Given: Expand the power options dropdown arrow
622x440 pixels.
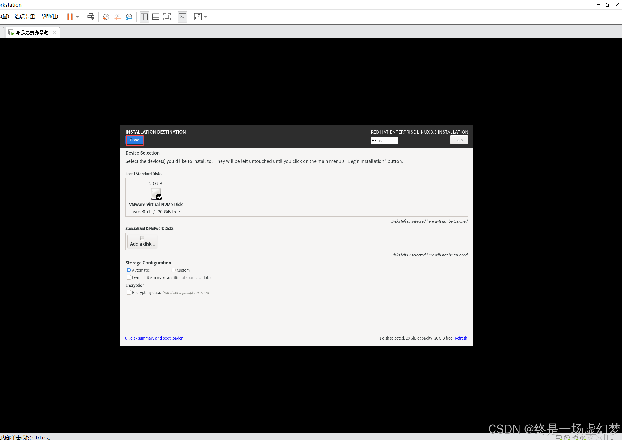Looking at the screenshot, I should pyautogui.click(x=77, y=17).
